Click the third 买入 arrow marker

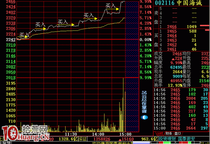(x=66, y=25)
